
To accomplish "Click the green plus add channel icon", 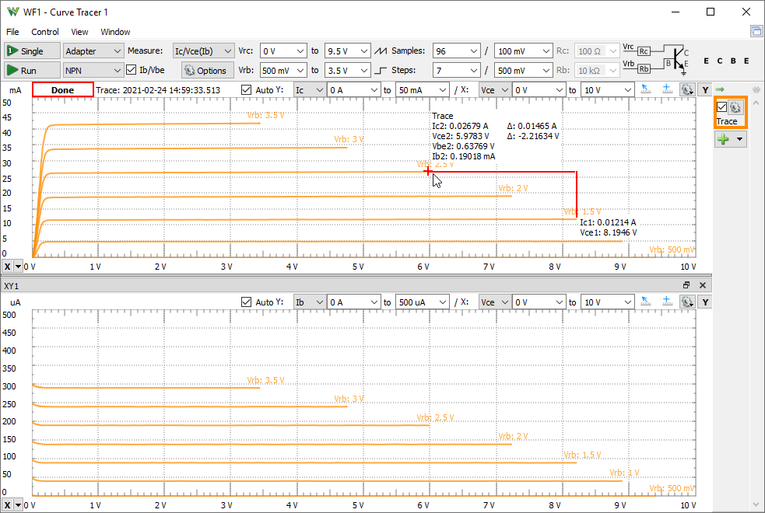I will 723,139.
